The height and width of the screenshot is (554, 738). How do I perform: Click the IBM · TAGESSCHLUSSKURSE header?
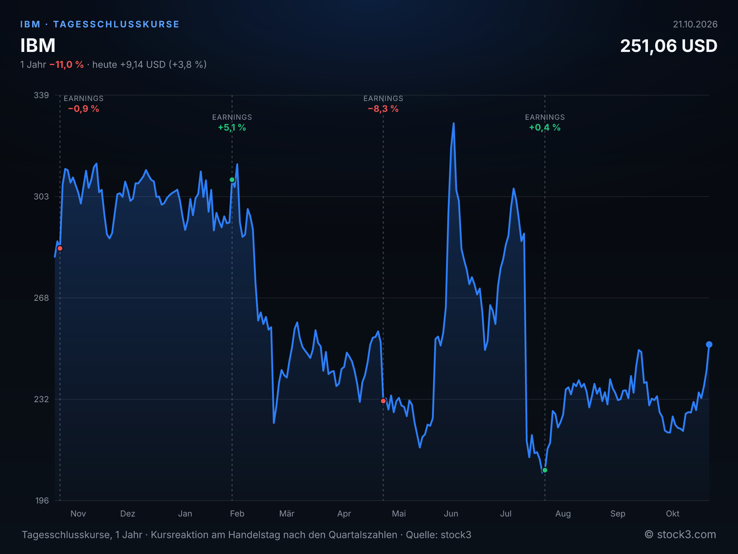(x=100, y=24)
